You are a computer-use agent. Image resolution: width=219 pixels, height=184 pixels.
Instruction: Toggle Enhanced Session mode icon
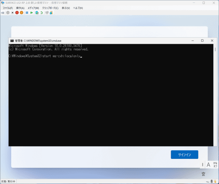point(47,13)
